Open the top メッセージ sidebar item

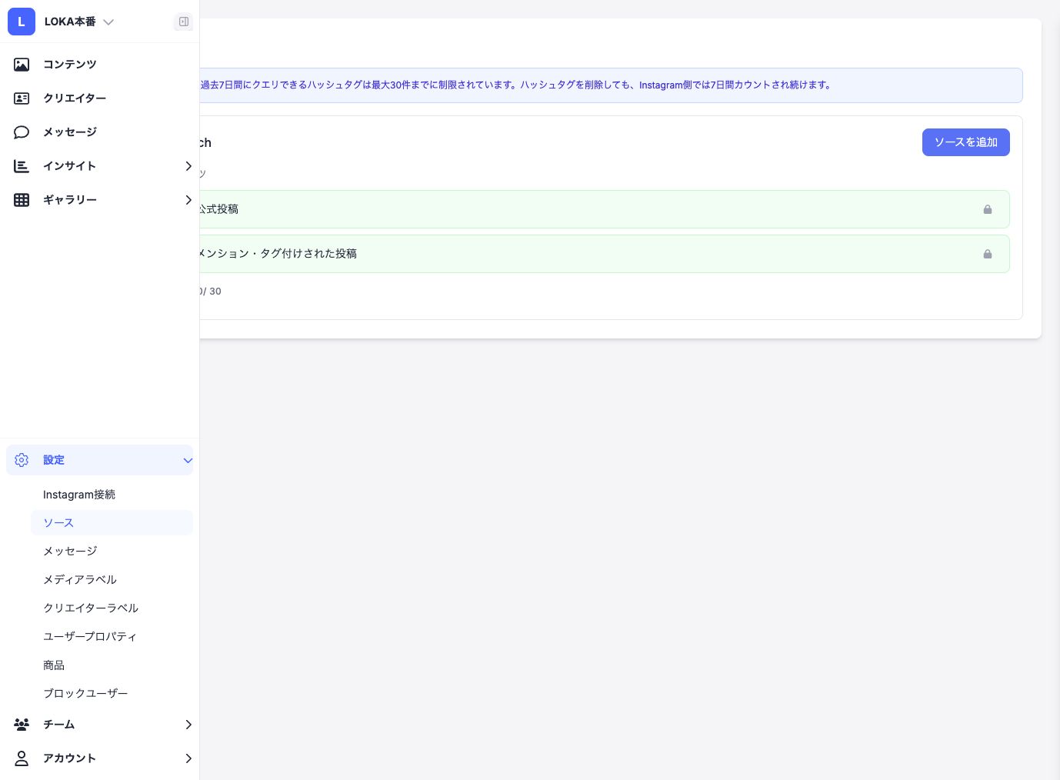coord(100,132)
